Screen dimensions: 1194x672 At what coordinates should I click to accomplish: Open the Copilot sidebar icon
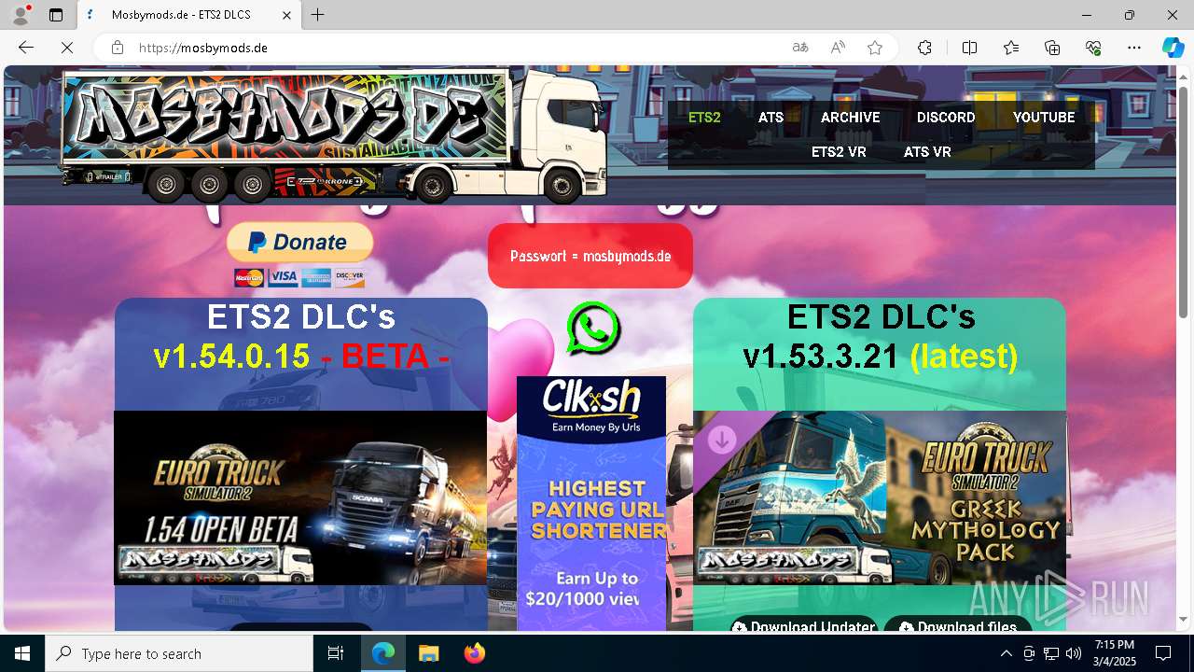(1173, 48)
